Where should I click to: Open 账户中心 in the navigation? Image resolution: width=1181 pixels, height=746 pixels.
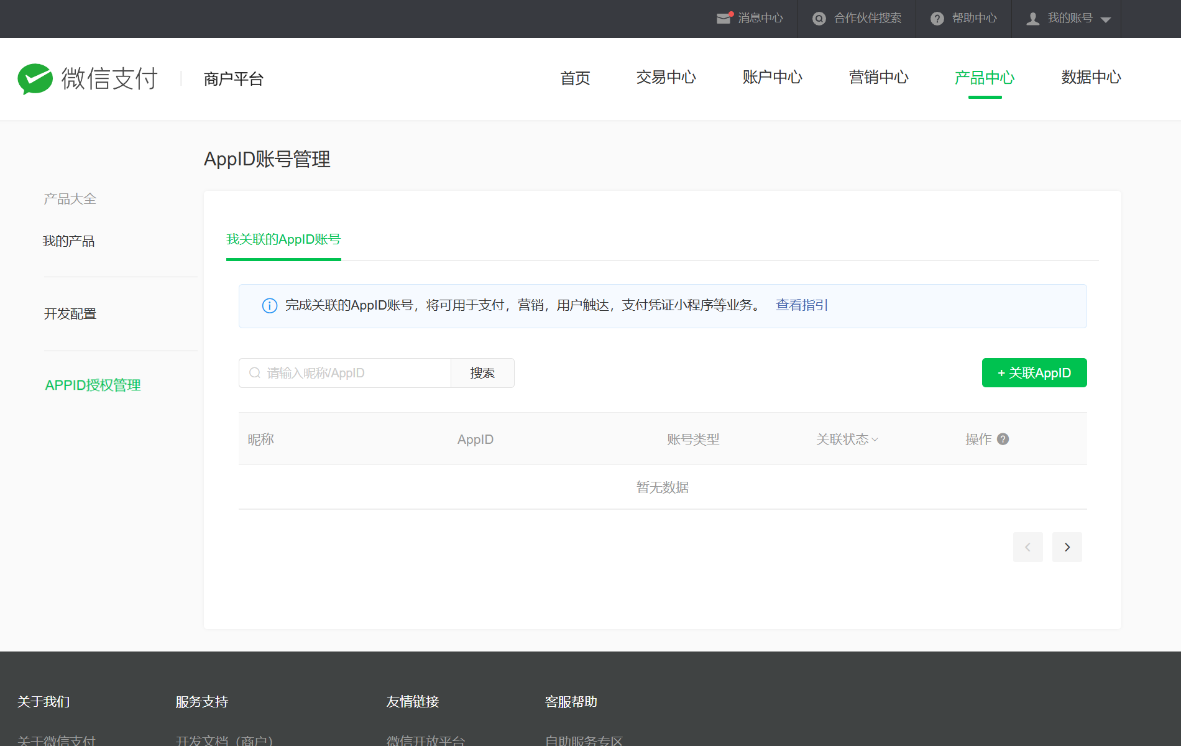pyautogui.click(x=773, y=77)
